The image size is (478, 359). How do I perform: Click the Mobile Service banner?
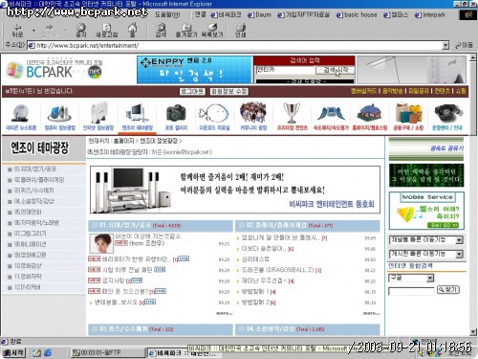coord(426,211)
